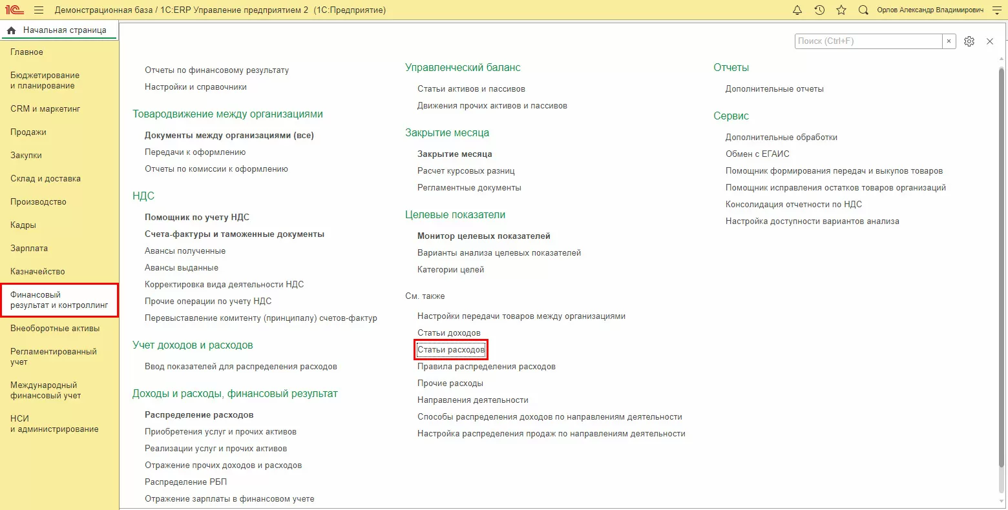Viewport: 1008px width, 510px height.
Task: Open notifications bell
Action: pyautogui.click(x=797, y=10)
